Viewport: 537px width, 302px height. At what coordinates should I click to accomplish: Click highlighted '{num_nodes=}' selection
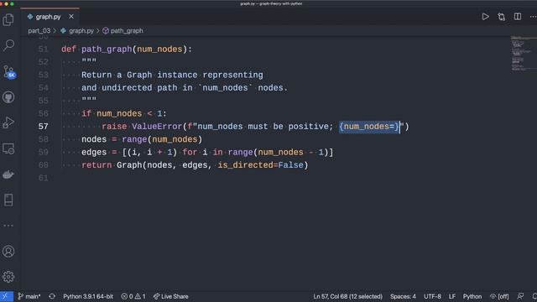click(x=369, y=127)
